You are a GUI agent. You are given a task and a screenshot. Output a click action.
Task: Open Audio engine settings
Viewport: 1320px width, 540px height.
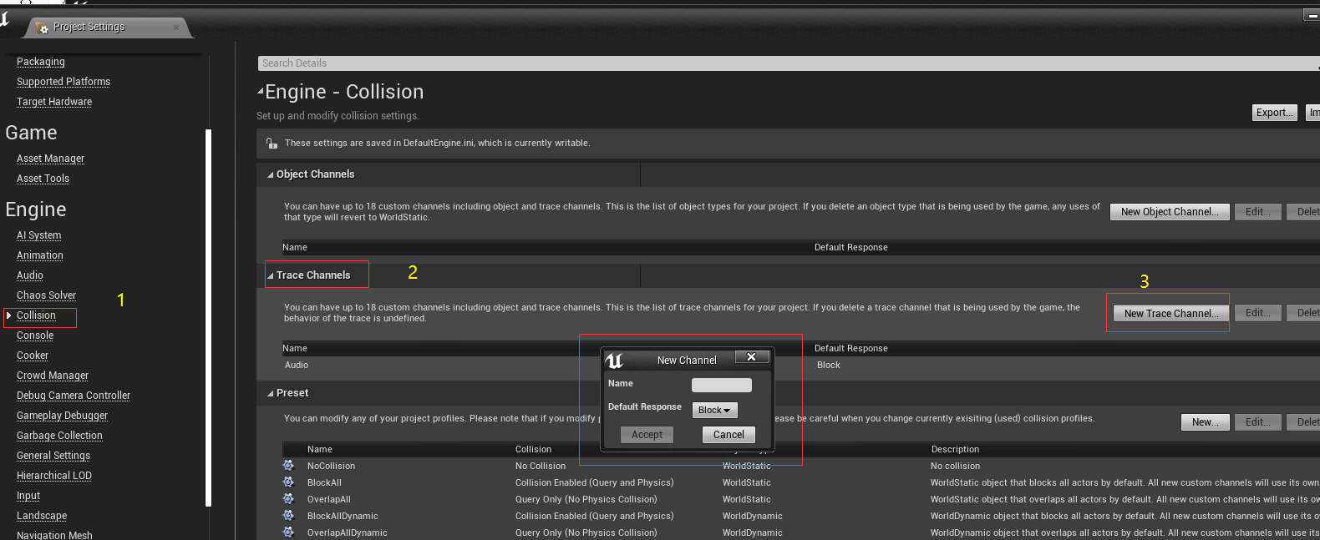[x=30, y=275]
